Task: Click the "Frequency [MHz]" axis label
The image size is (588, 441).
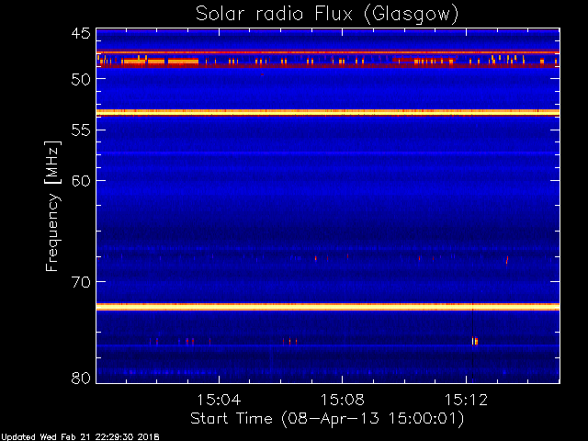Action: 52,206
